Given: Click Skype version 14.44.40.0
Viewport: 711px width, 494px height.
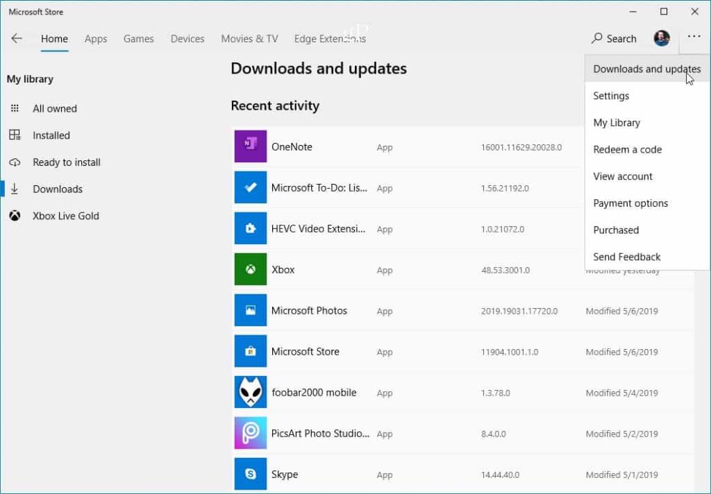Looking at the screenshot, I should click(x=500, y=475).
